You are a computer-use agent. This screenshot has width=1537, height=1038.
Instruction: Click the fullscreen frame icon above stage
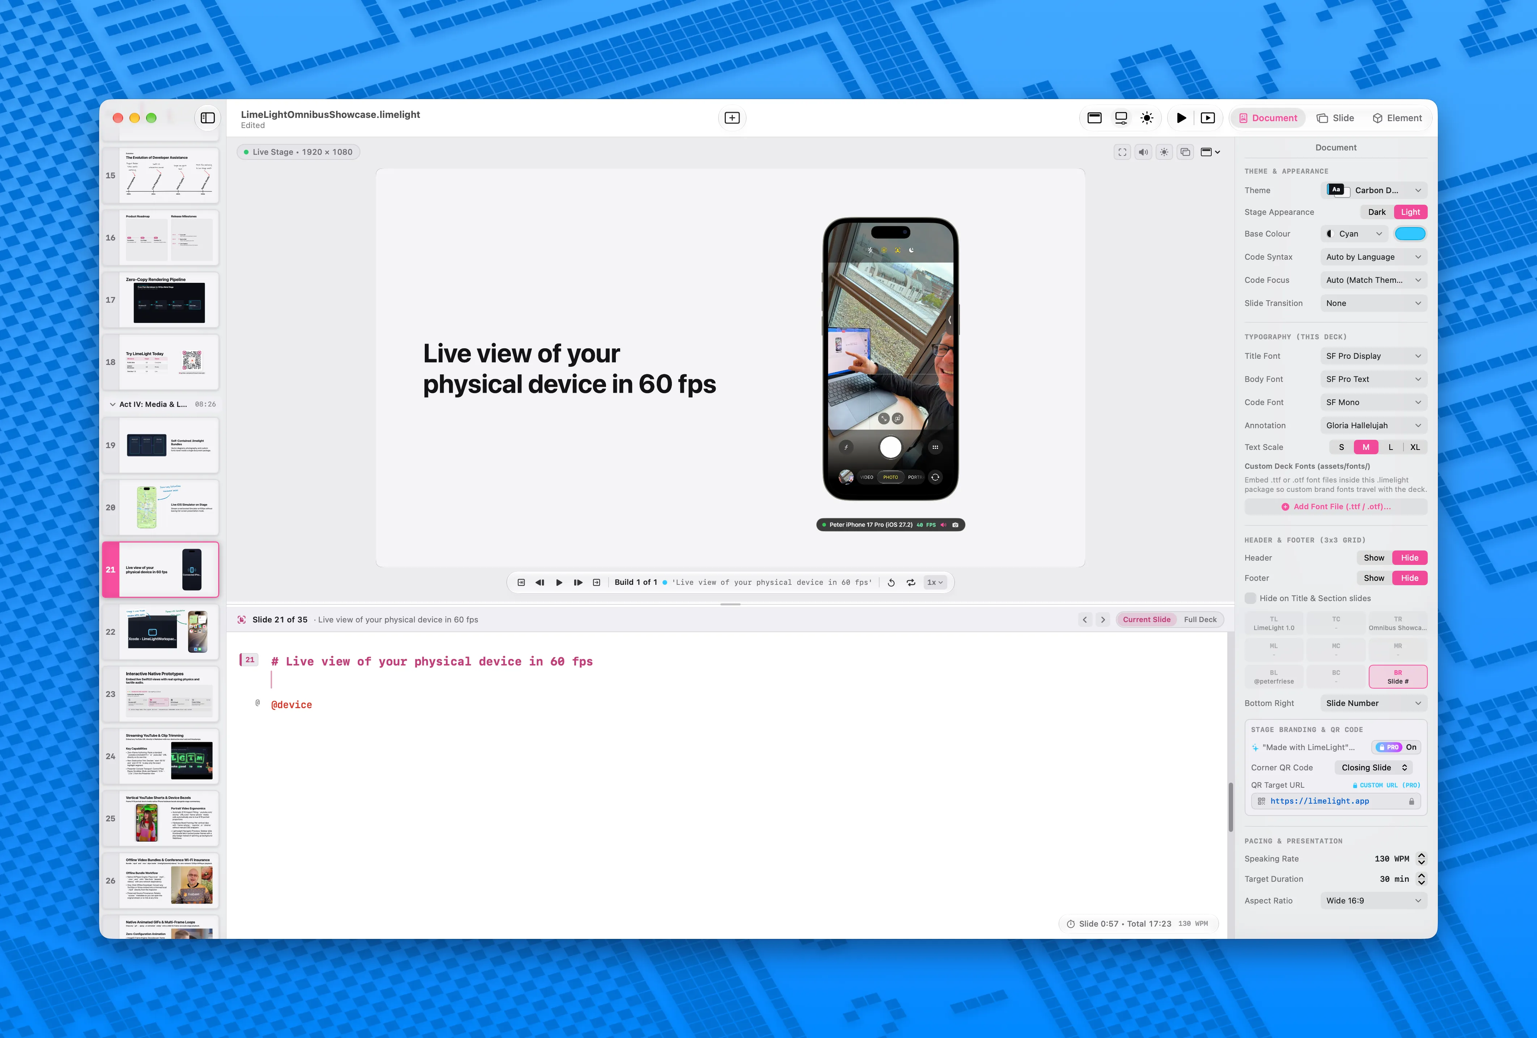coord(1122,152)
